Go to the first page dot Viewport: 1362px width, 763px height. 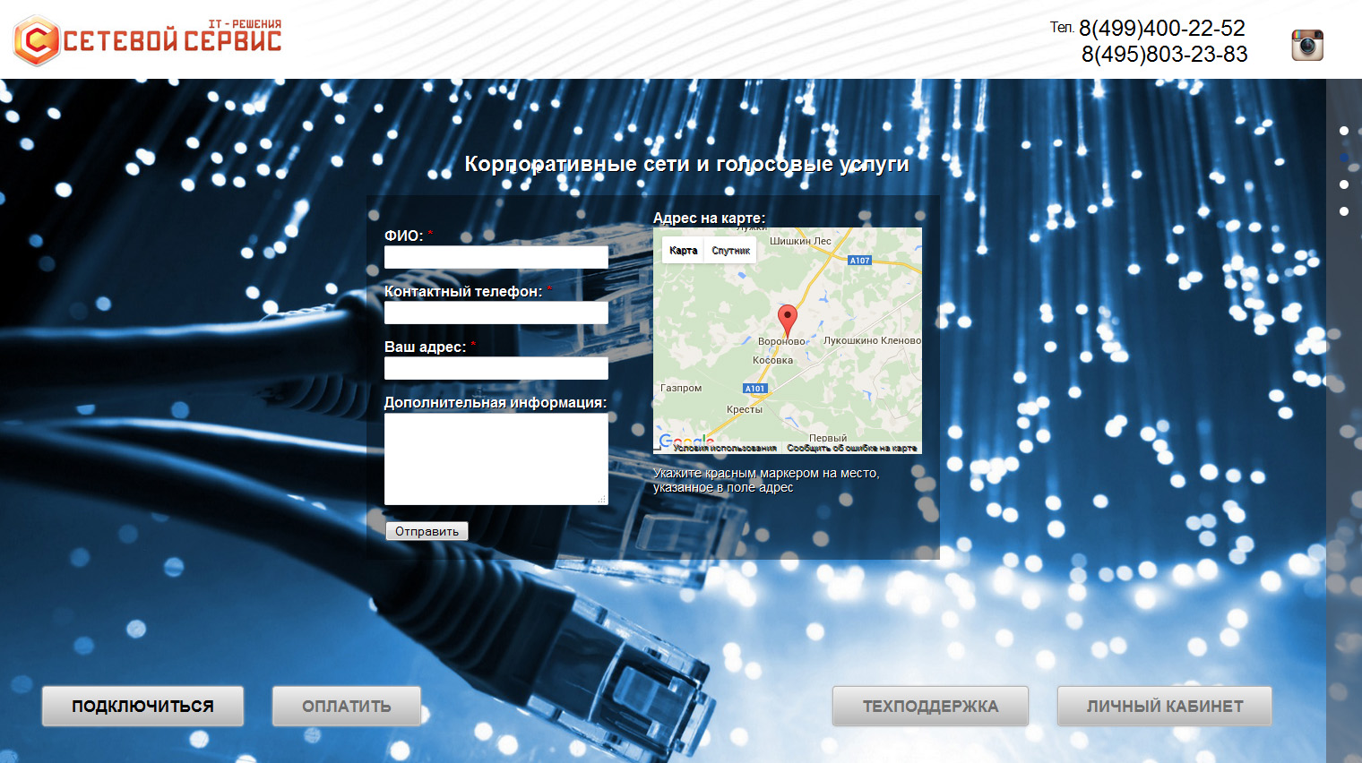pyautogui.click(x=1343, y=131)
